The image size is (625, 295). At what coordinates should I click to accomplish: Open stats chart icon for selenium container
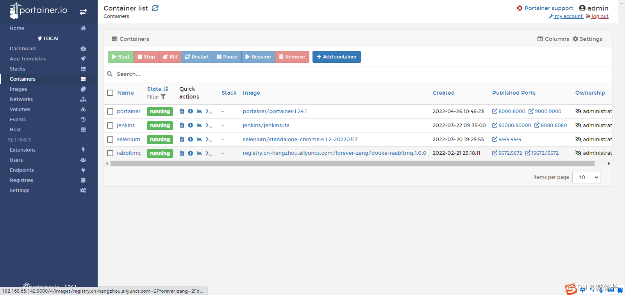point(199,139)
